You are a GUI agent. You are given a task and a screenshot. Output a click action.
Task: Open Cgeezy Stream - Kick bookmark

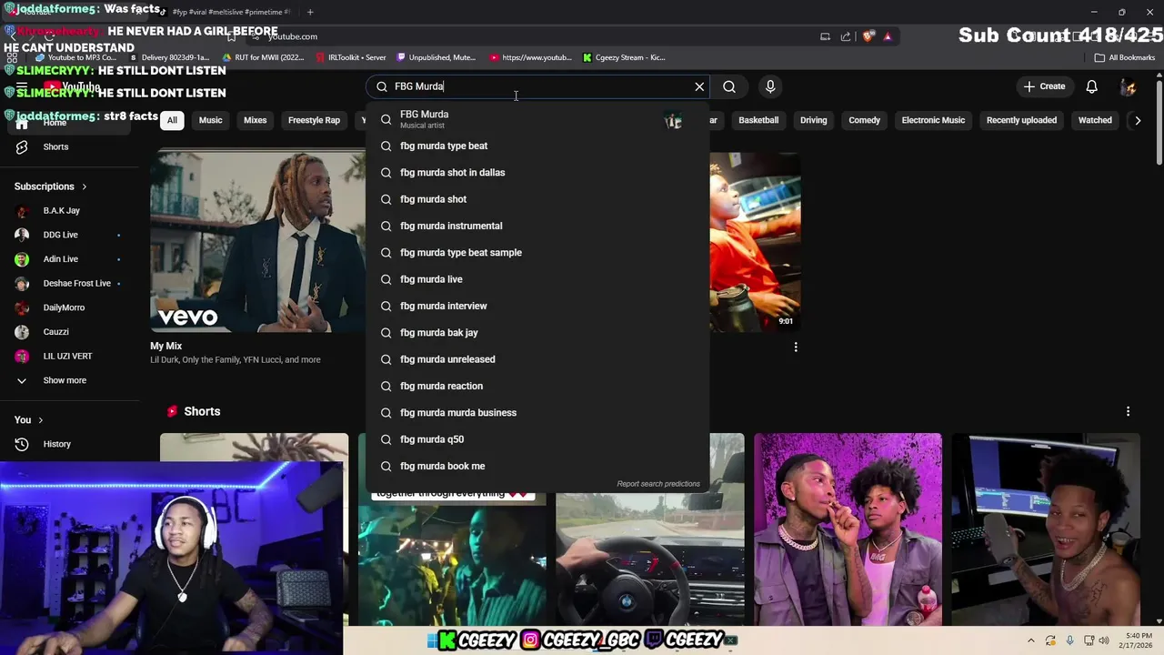pyautogui.click(x=624, y=57)
